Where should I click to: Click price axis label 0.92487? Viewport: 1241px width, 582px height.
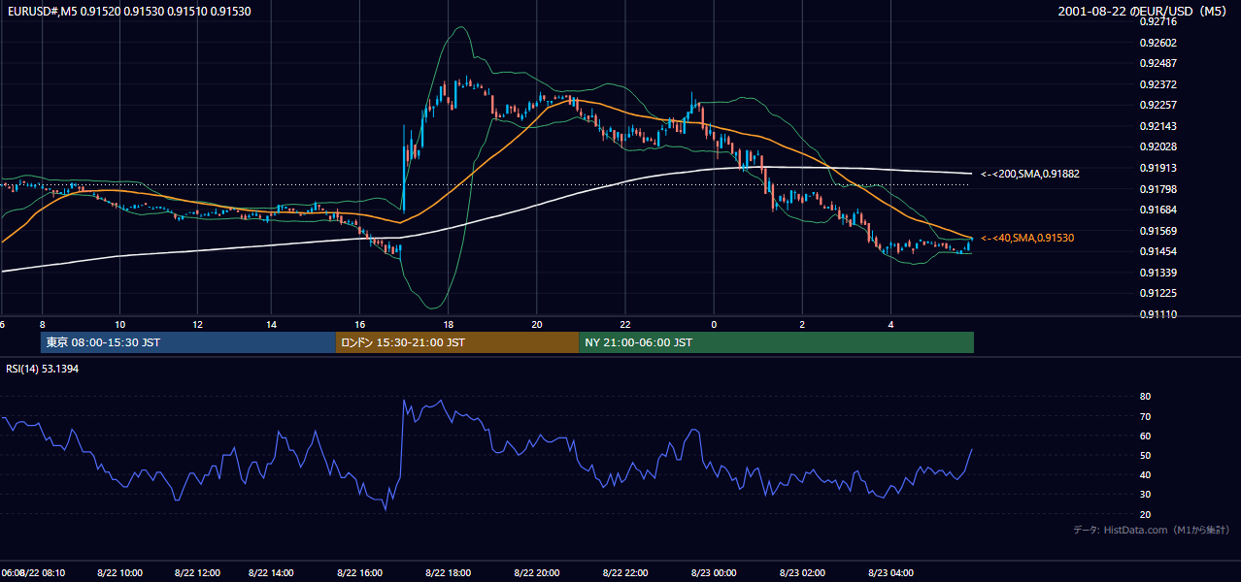click(x=1157, y=63)
